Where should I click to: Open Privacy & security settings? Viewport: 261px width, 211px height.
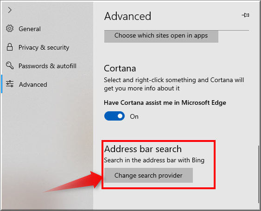[44, 47]
